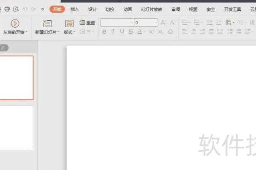Expand the 从当前开始 dropdown arrow

(26, 32)
